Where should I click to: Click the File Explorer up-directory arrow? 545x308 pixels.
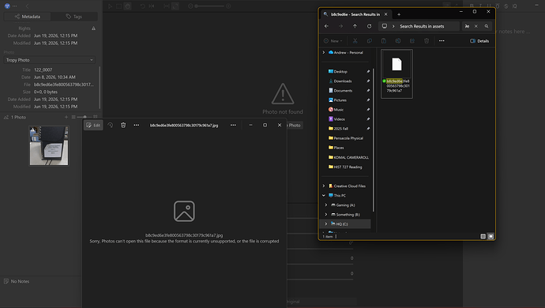pyautogui.click(x=355, y=26)
